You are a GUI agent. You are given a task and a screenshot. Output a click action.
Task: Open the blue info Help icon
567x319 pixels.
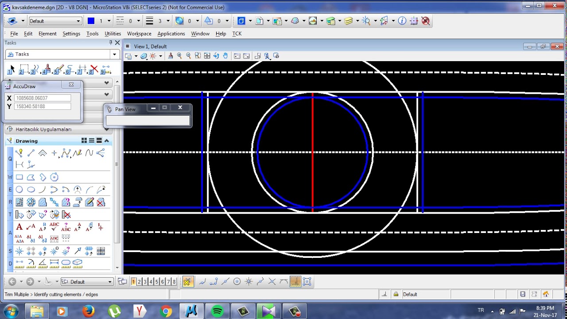click(x=402, y=21)
